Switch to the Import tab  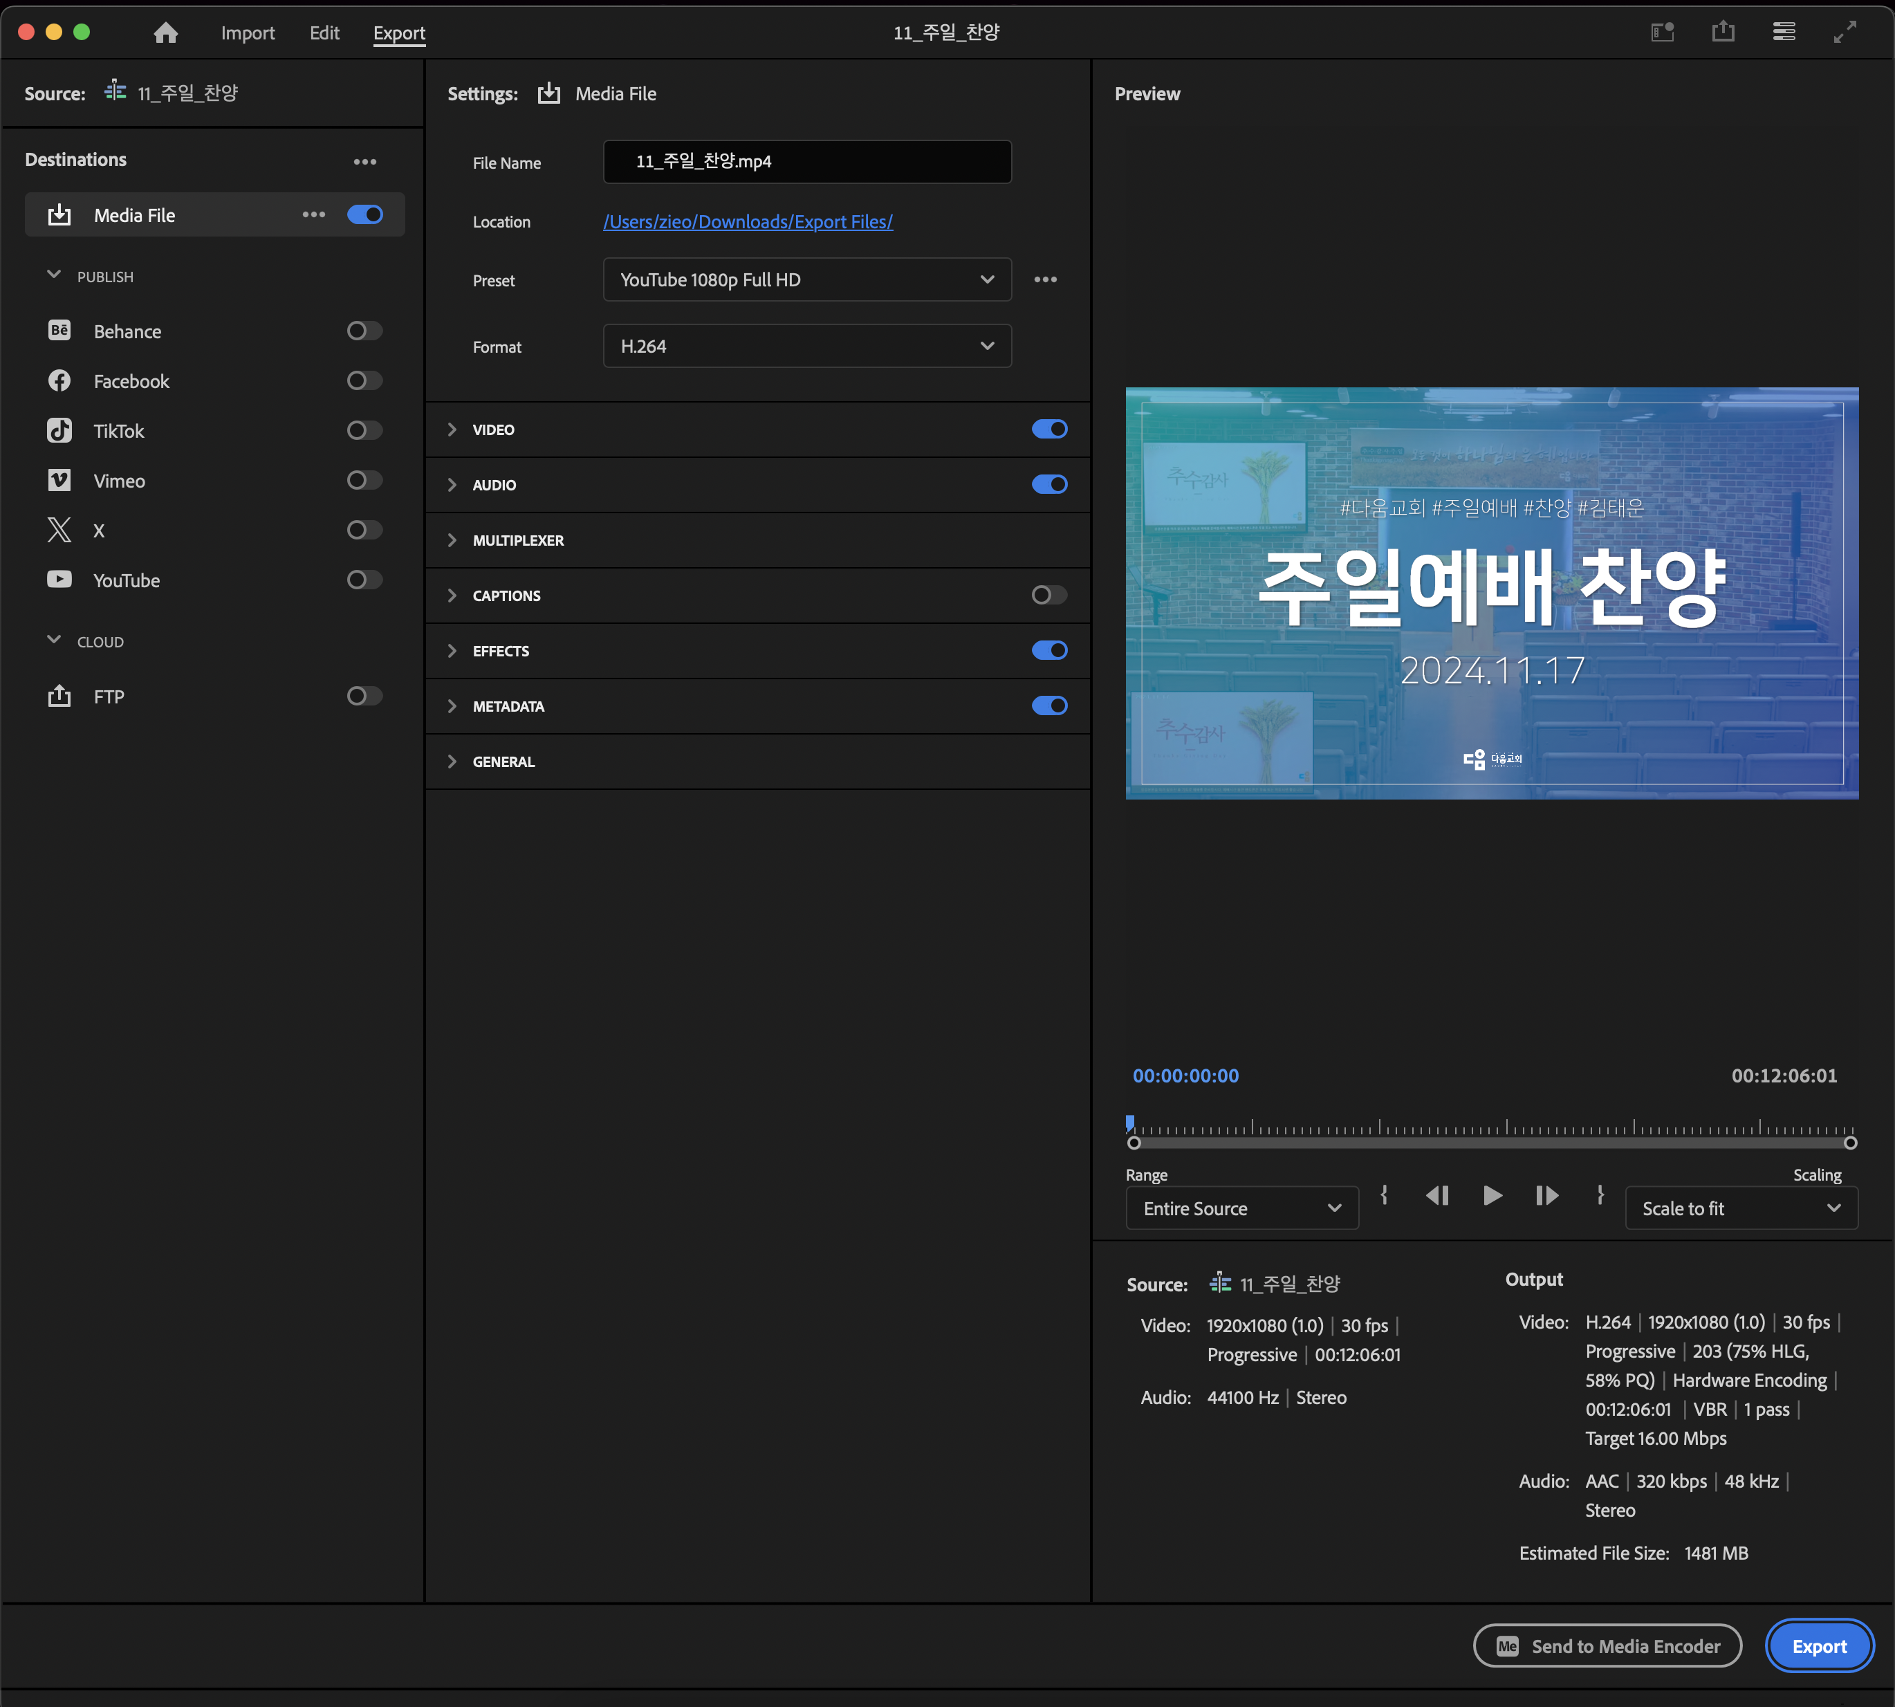[x=248, y=33]
